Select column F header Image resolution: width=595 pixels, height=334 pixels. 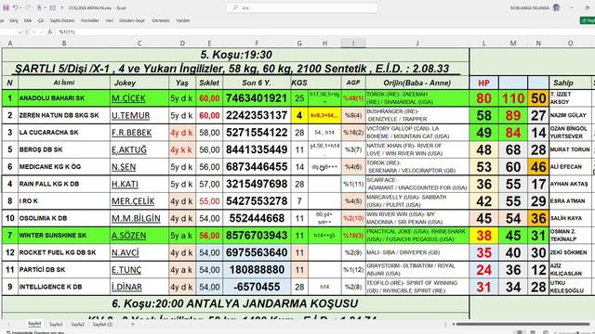coord(257,44)
